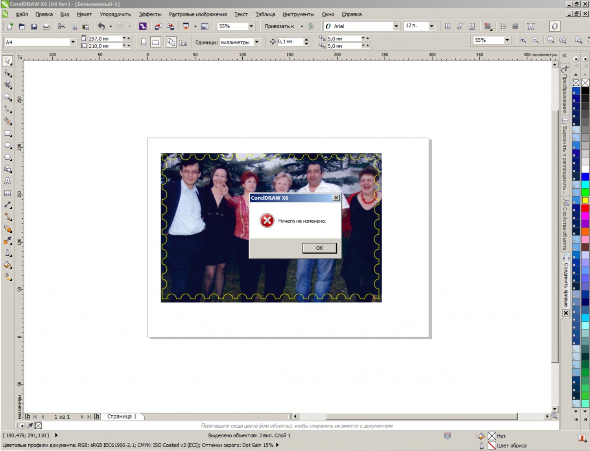The image size is (590, 451).
Task: Pick the yellow swatch in the palette
Action: (585, 201)
